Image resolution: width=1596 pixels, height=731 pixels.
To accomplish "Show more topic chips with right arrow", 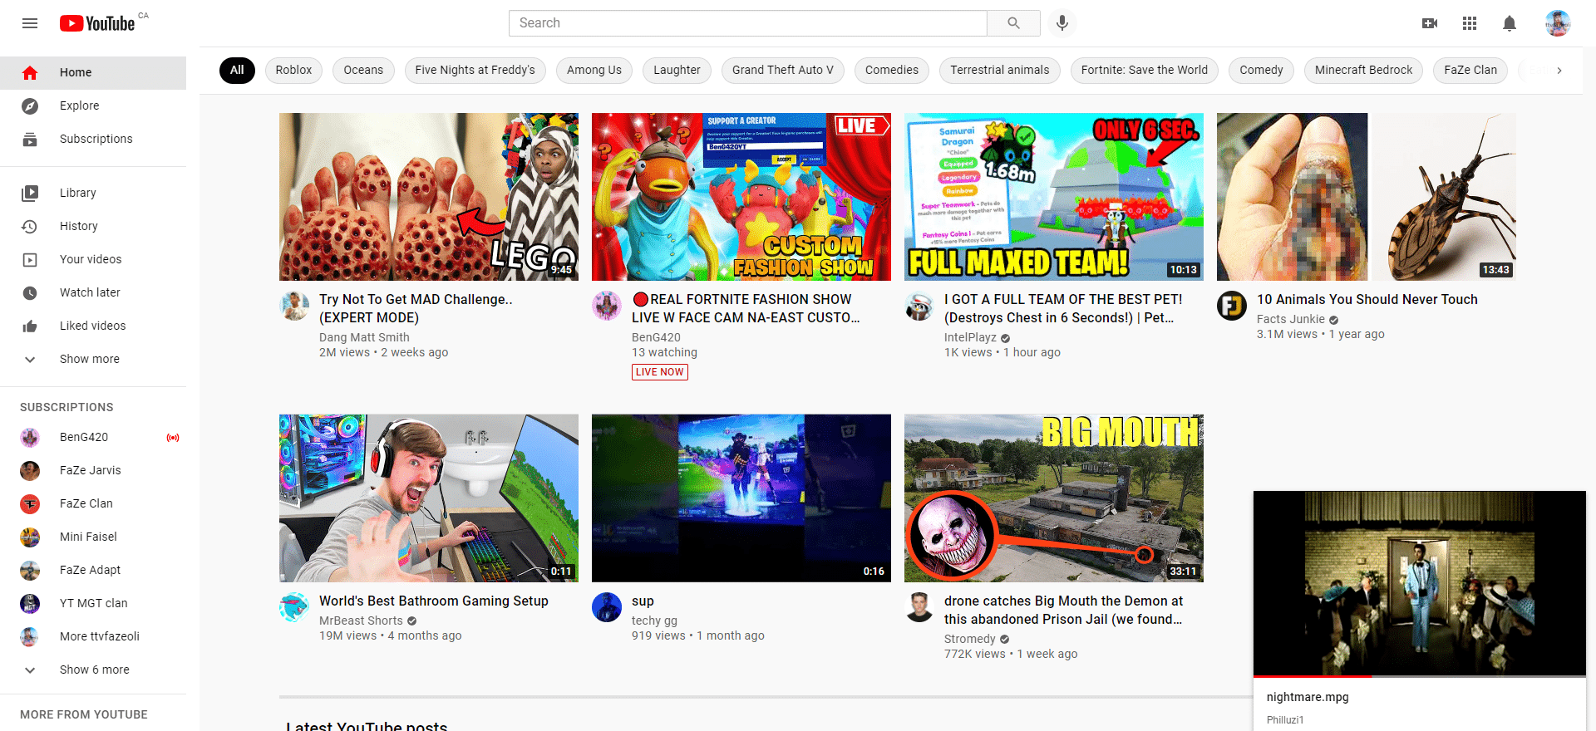I will 1559,71.
